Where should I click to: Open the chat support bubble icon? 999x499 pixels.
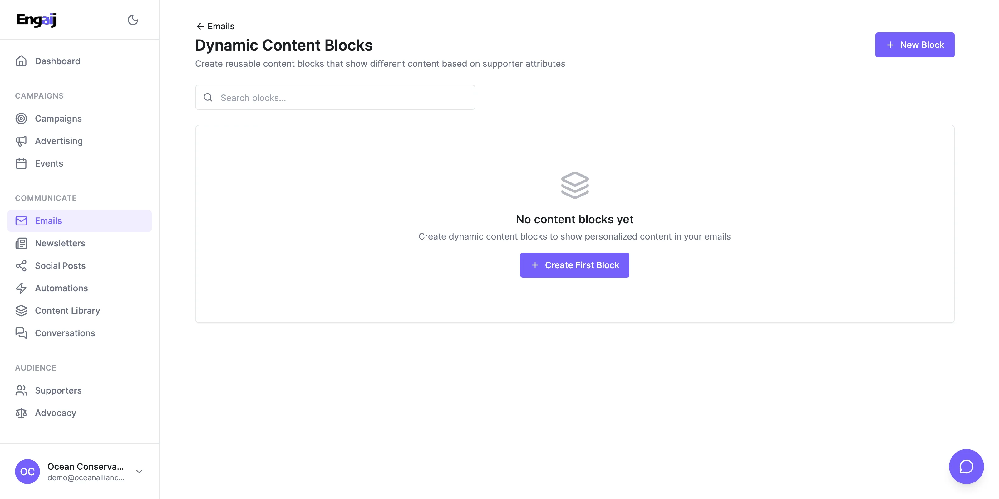(x=966, y=467)
